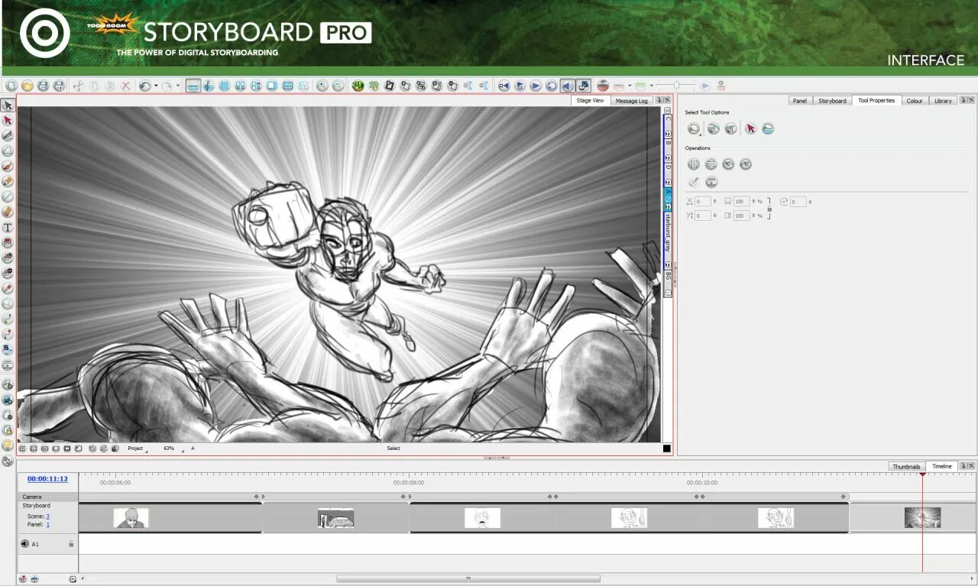Open the Redo dropdown arrow
This screenshot has height=586, width=978.
pyautogui.click(x=177, y=86)
